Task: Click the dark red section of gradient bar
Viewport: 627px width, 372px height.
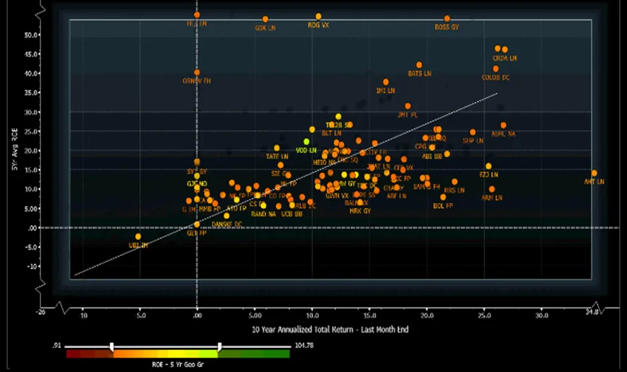Action: [78, 354]
